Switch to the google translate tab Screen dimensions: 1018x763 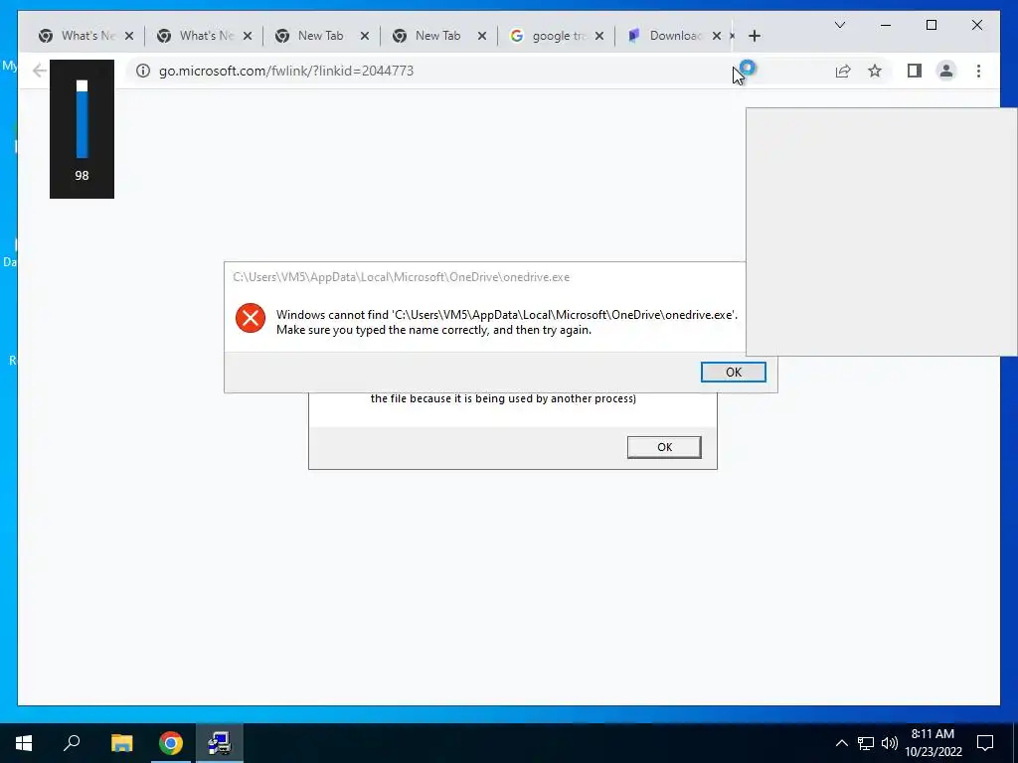point(558,36)
